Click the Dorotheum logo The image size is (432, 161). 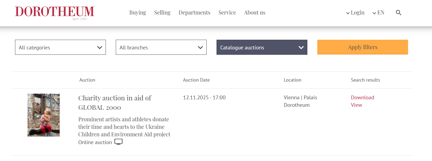[x=55, y=12]
